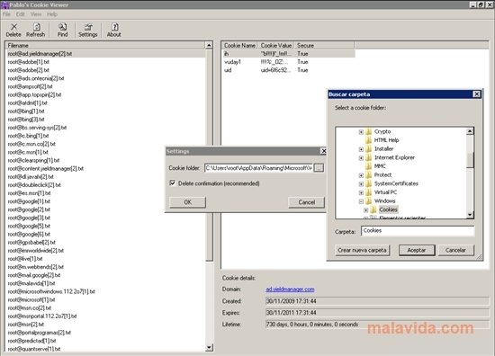495x356 pixels.
Task: Click OK in the Settings dialog
Action: pos(187,202)
